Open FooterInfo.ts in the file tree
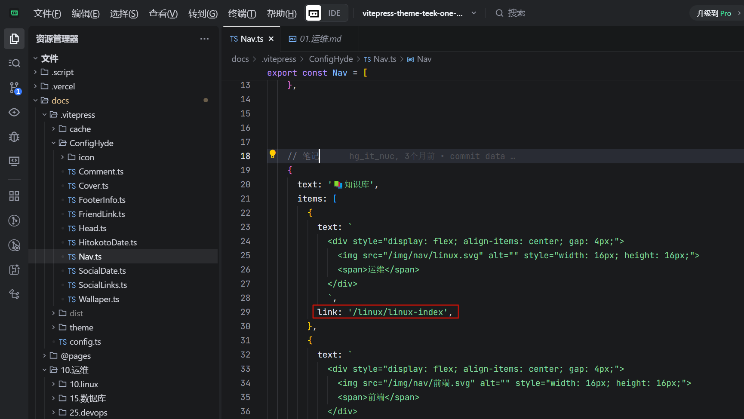The height and width of the screenshot is (419, 744). 102,200
